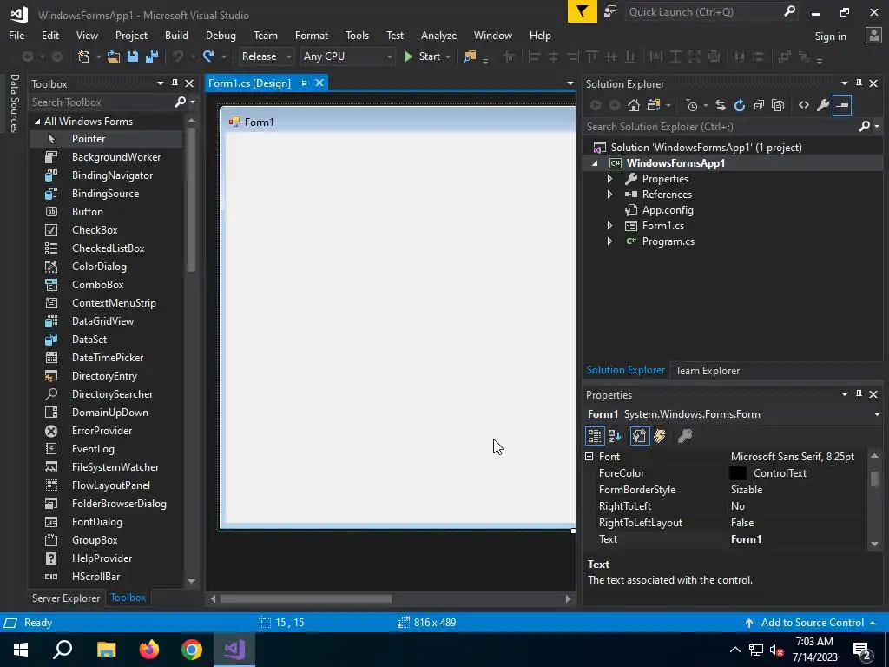Refresh the Solution Explorer

coord(740,105)
